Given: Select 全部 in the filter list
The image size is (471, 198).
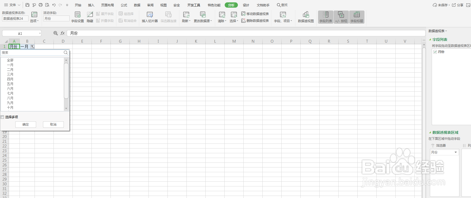Looking at the screenshot, I should point(10,60).
